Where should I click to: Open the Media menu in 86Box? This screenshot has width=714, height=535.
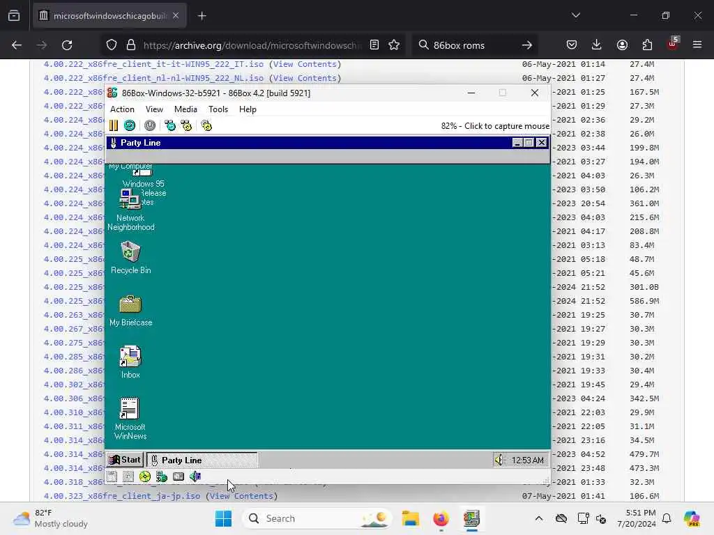[185, 109]
